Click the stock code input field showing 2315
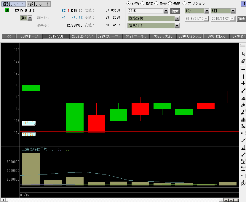The height and width of the screenshot is (202, 246). pyautogui.click(x=146, y=11)
